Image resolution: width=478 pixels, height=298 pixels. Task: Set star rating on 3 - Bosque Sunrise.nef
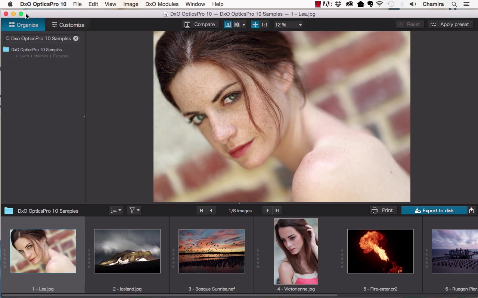tap(173, 259)
